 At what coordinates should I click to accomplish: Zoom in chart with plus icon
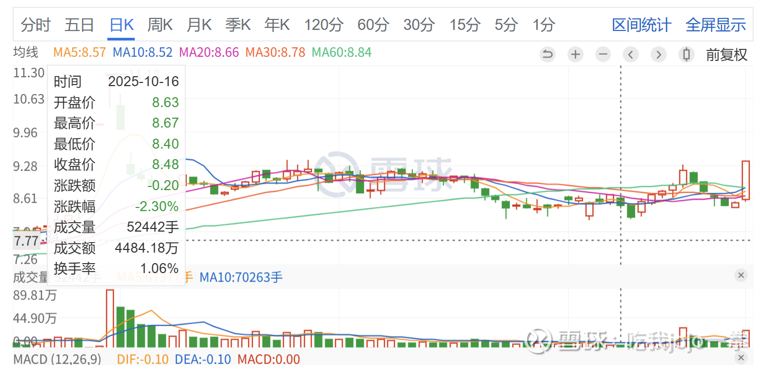(576, 54)
